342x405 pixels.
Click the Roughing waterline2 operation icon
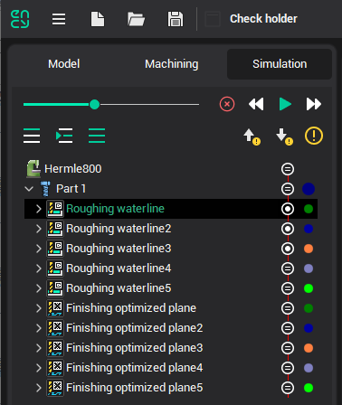coord(55,229)
